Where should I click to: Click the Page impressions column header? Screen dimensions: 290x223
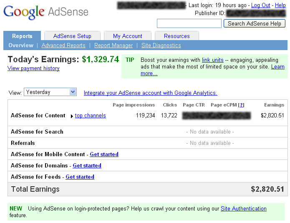tap(134, 105)
